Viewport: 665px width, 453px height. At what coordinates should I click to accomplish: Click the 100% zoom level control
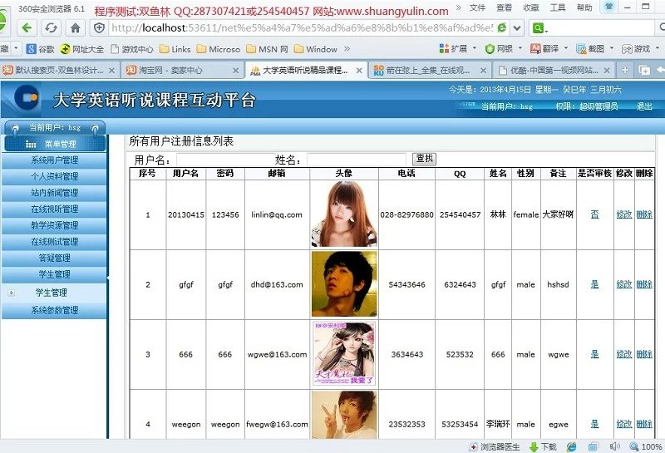646,446
